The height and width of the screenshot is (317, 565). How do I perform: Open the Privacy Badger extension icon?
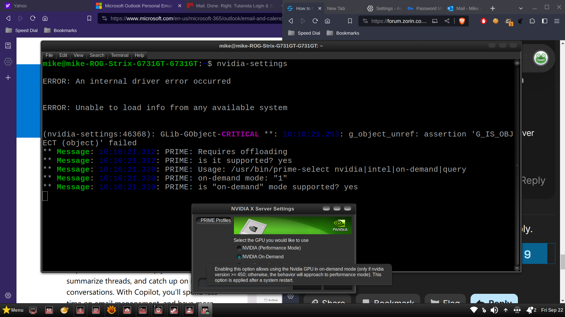[x=508, y=21]
